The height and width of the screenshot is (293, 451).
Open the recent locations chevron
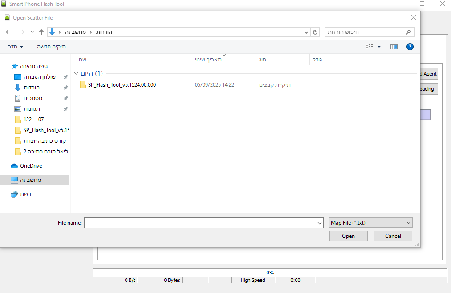click(x=32, y=32)
